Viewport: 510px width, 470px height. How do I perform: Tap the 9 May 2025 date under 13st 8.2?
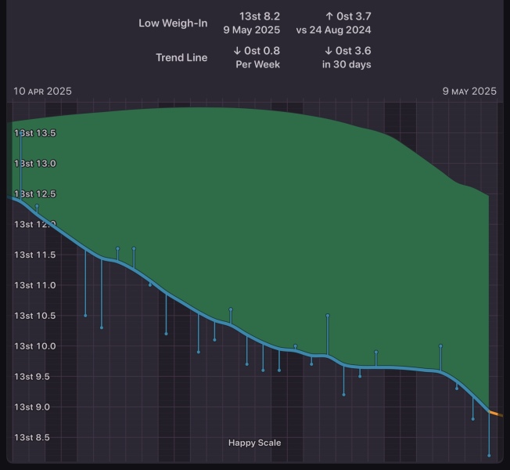pyautogui.click(x=252, y=31)
